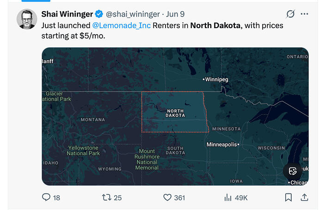
Task: Click the Jun 9 timestamp
Action: (x=175, y=14)
